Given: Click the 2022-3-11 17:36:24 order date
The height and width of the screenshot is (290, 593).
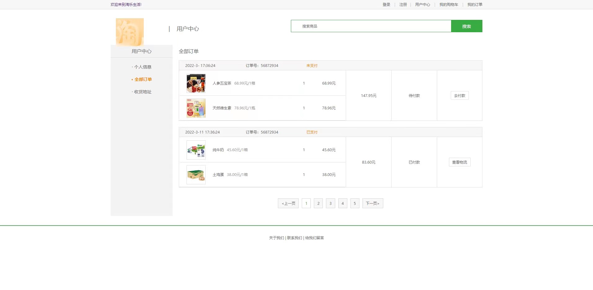Looking at the screenshot, I should [202, 132].
